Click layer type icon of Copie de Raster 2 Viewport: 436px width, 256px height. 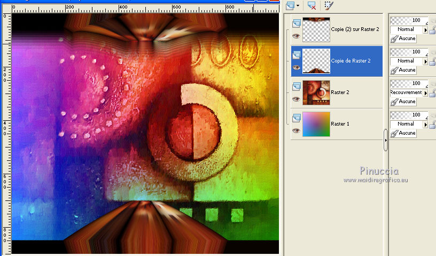click(x=296, y=55)
